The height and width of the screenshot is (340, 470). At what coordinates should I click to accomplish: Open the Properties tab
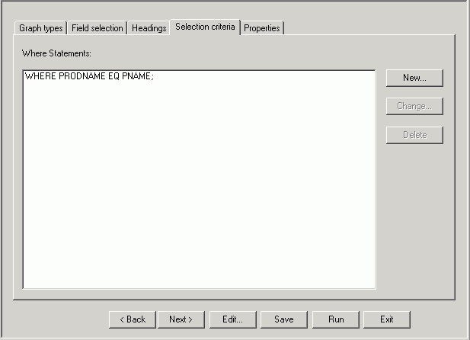(x=262, y=28)
